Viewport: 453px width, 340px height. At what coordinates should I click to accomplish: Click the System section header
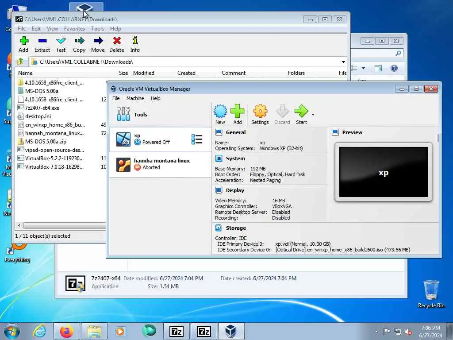(235, 158)
